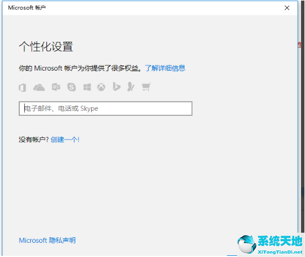Click the 没有帐户? text
305x257 pixels.
33,140
